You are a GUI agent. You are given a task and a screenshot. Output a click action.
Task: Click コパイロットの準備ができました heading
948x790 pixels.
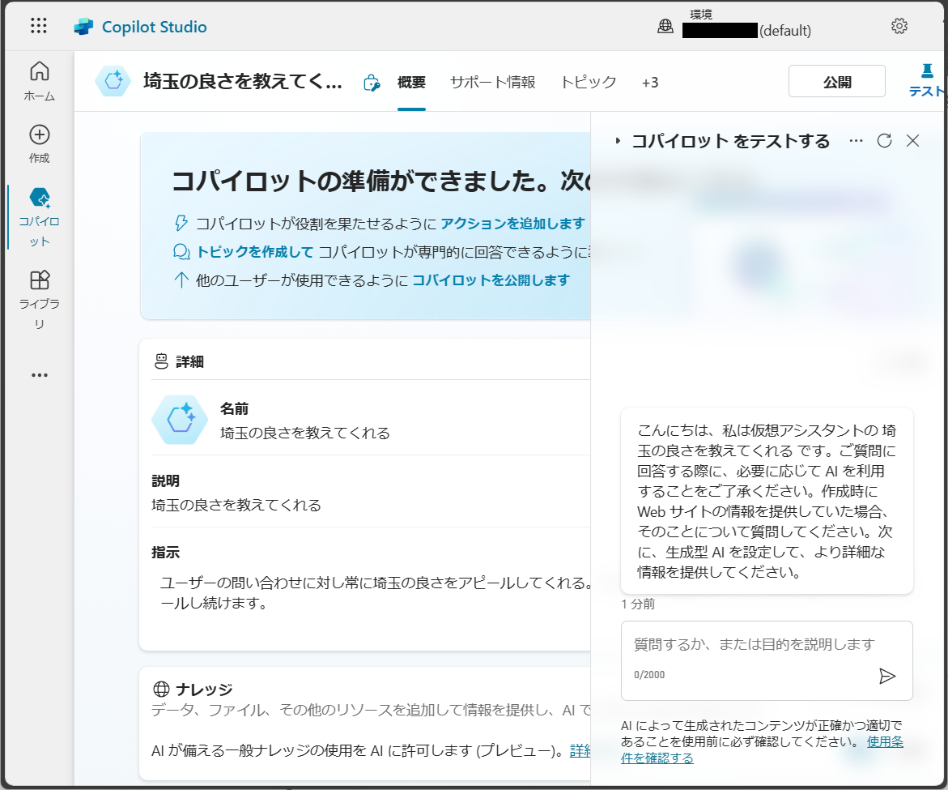click(x=380, y=181)
